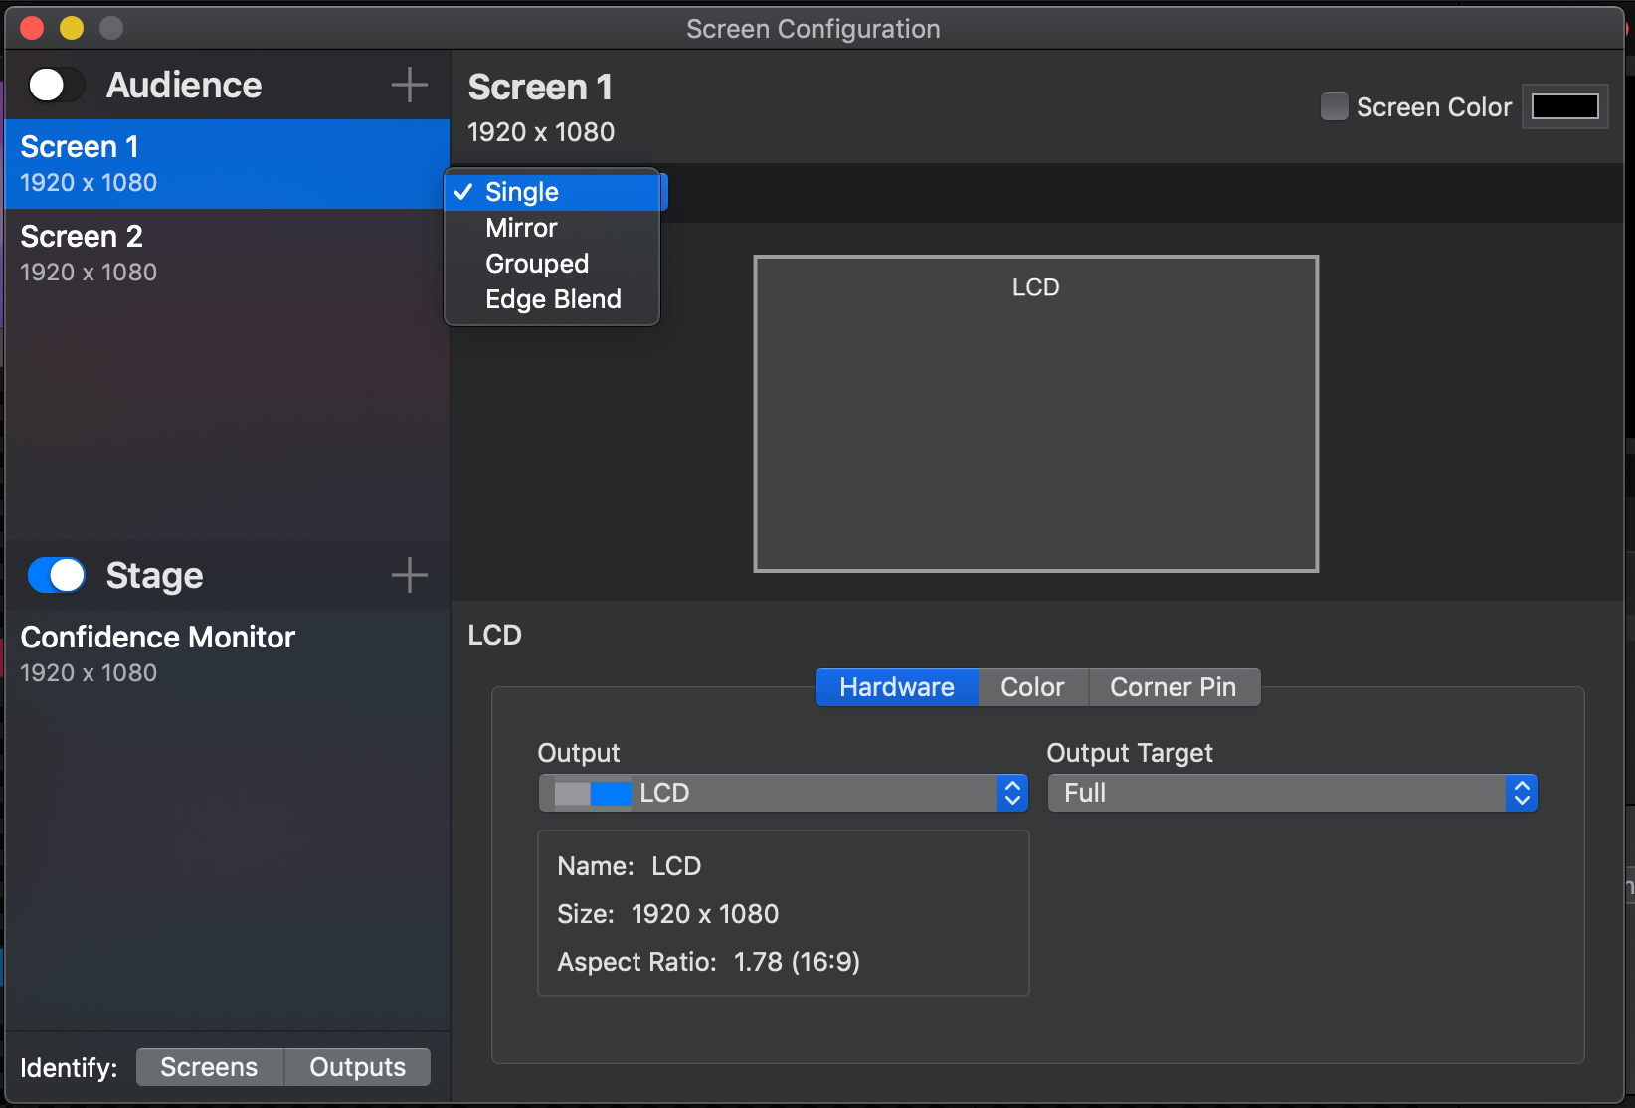1635x1108 pixels.
Task: Open the Corner Pin tab
Action: 1174,686
